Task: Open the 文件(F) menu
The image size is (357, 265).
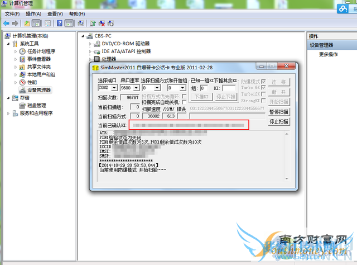Action: coord(12,14)
